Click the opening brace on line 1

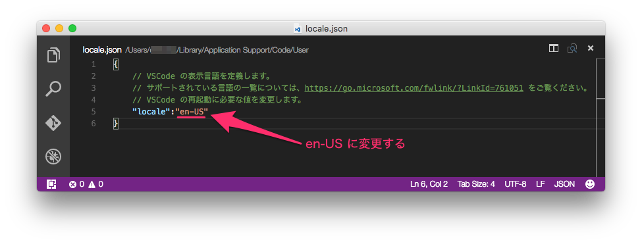click(x=115, y=64)
